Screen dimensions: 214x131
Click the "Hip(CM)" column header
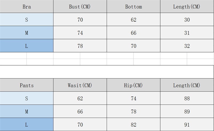tap(133, 85)
